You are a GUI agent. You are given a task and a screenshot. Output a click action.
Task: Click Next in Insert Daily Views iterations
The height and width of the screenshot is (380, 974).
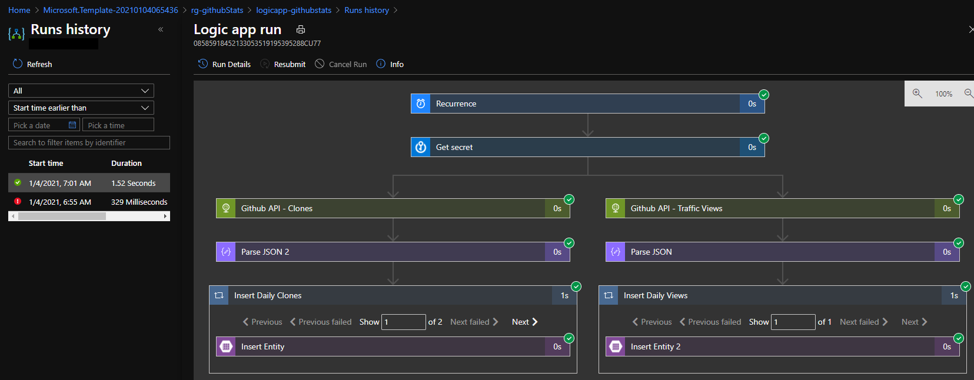pos(915,322)
